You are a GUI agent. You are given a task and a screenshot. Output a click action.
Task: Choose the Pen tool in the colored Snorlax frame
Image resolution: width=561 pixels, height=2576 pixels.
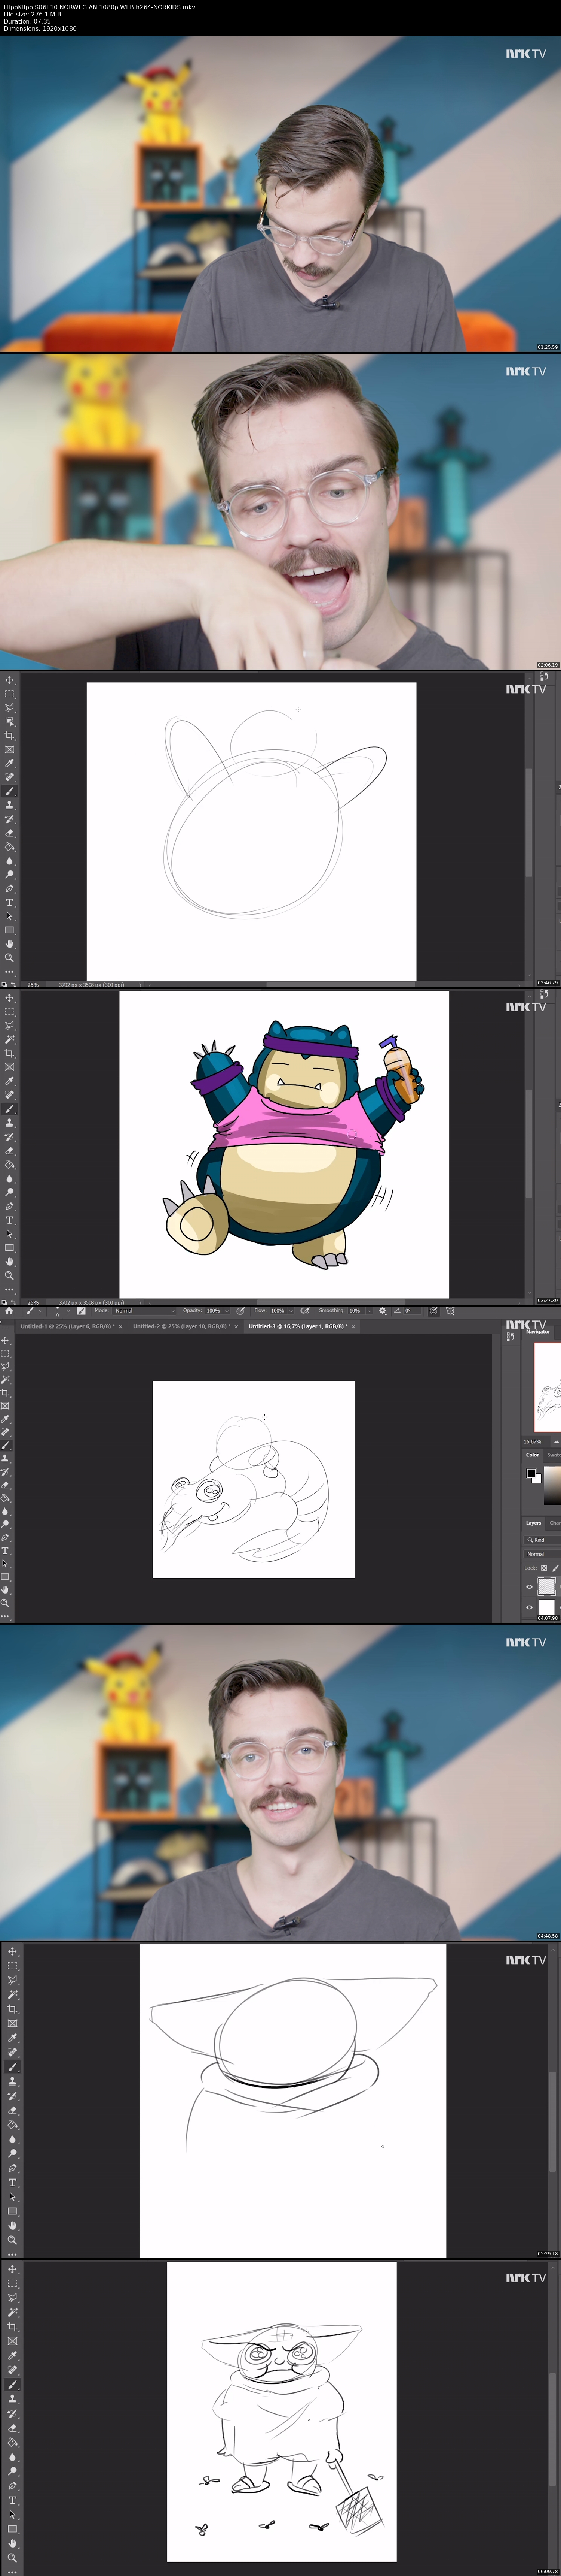tap(10, 1206)
